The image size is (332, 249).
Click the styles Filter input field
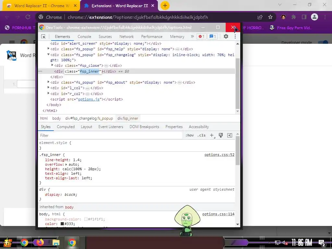pos(110,136)
